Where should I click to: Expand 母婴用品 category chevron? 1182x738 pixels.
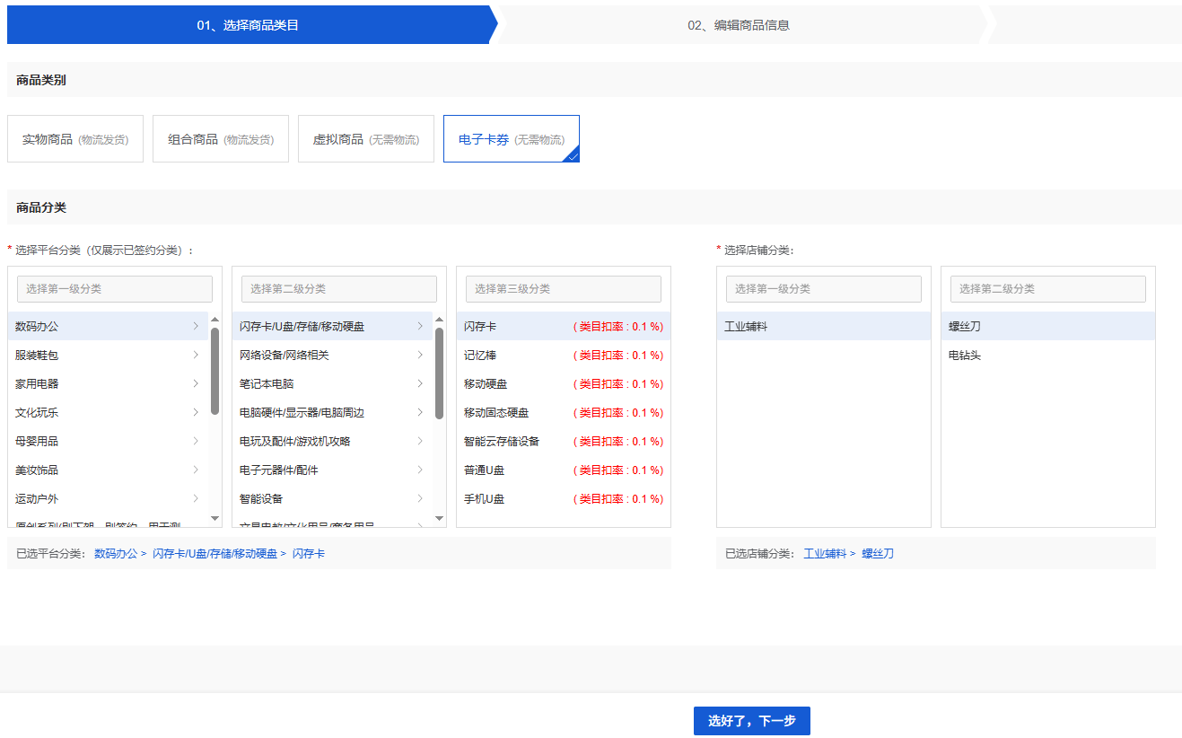[x=196, y=441]
